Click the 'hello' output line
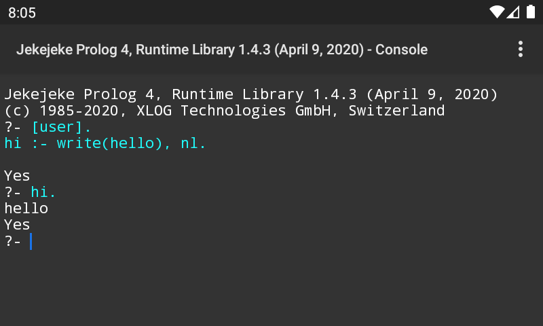The height and width of the screenshot is (326, 543). coord(26,209)
